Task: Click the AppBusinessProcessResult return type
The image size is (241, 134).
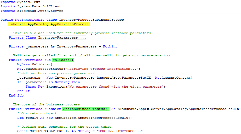Action: [x=214, y=109]
